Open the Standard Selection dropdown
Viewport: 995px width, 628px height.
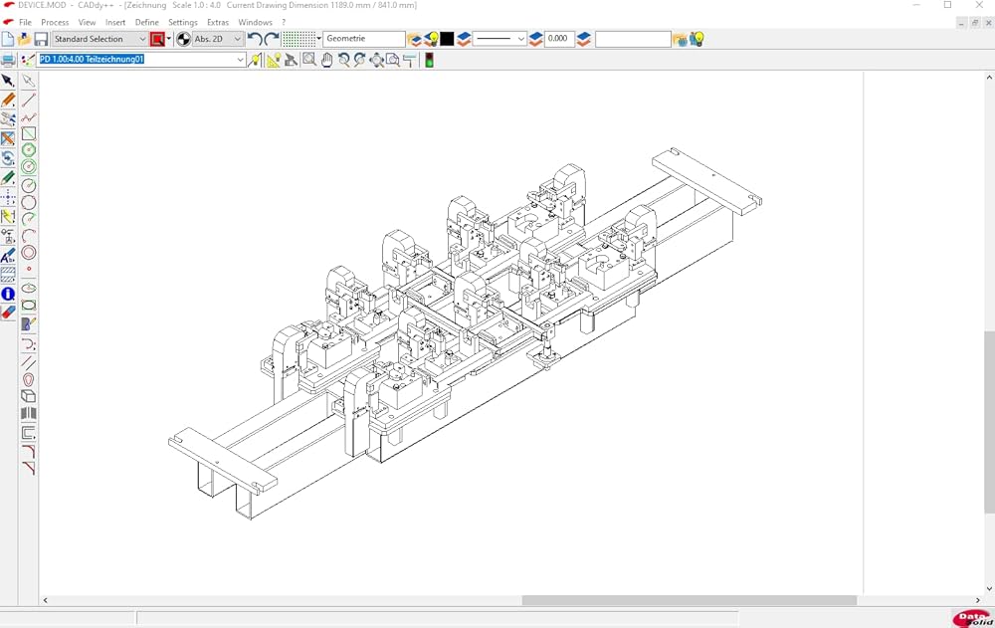click(142, 39)
